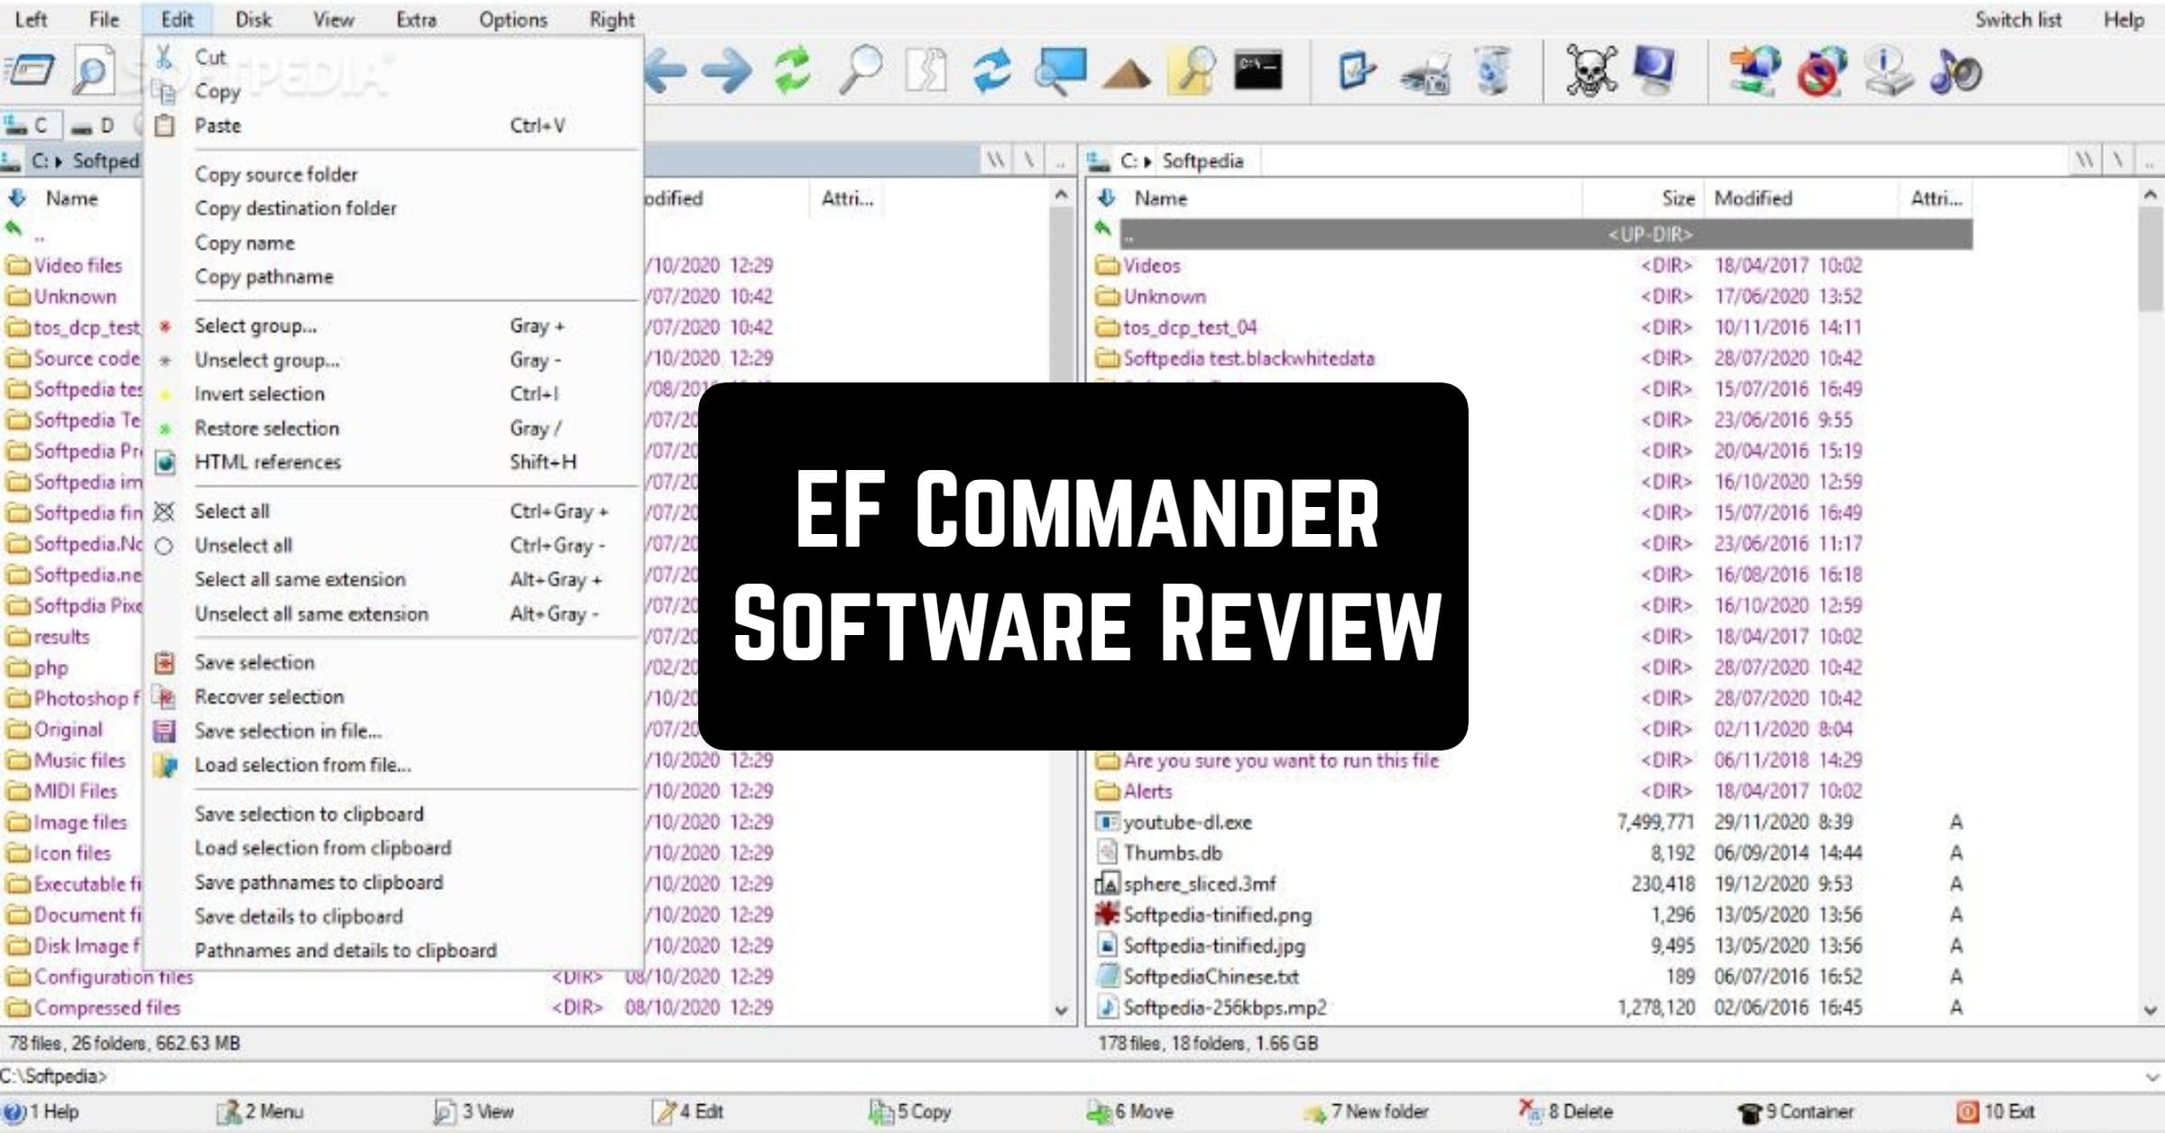Click the yellow folder find icon
The width and height of the screenshot is (2165, 1133).
[1193, 71]
